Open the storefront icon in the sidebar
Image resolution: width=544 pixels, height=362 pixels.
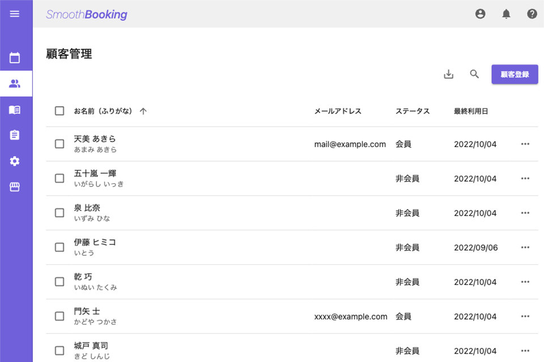click(15, 187)
